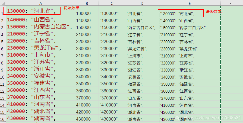Screen dimensions: 243x123
Task: Select row 7 header
Action: pyautogui.click(x=3, y=55)
